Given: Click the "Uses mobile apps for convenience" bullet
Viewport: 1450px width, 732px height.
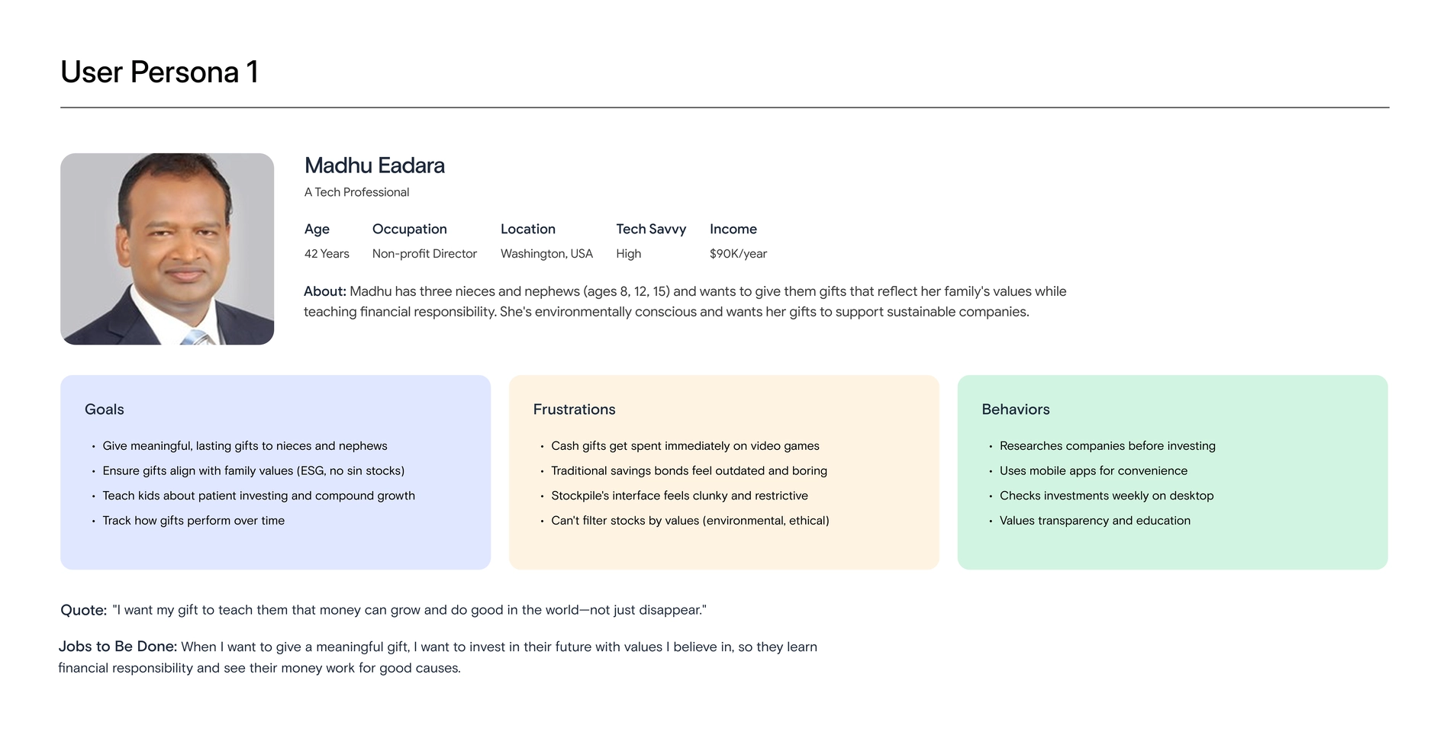Looking at the screenshot, I should pos(1093,471).
